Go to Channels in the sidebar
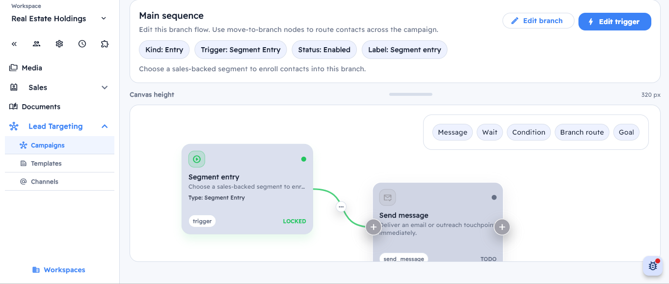Viewport: 669px width, 284px height. 45,182
